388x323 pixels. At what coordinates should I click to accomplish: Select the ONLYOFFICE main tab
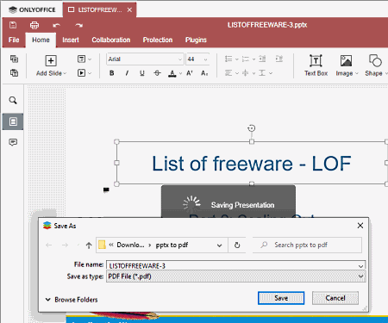click(32, 9)
